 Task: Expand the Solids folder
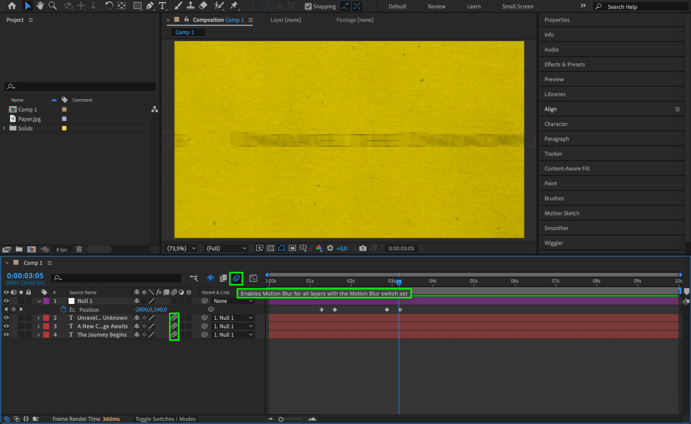[4, 128]
